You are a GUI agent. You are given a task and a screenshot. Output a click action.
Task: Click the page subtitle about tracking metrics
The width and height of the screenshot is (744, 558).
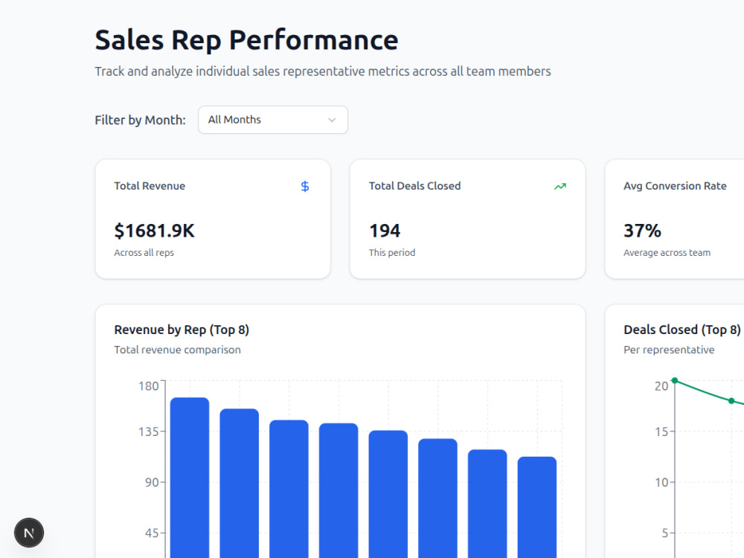323,71
